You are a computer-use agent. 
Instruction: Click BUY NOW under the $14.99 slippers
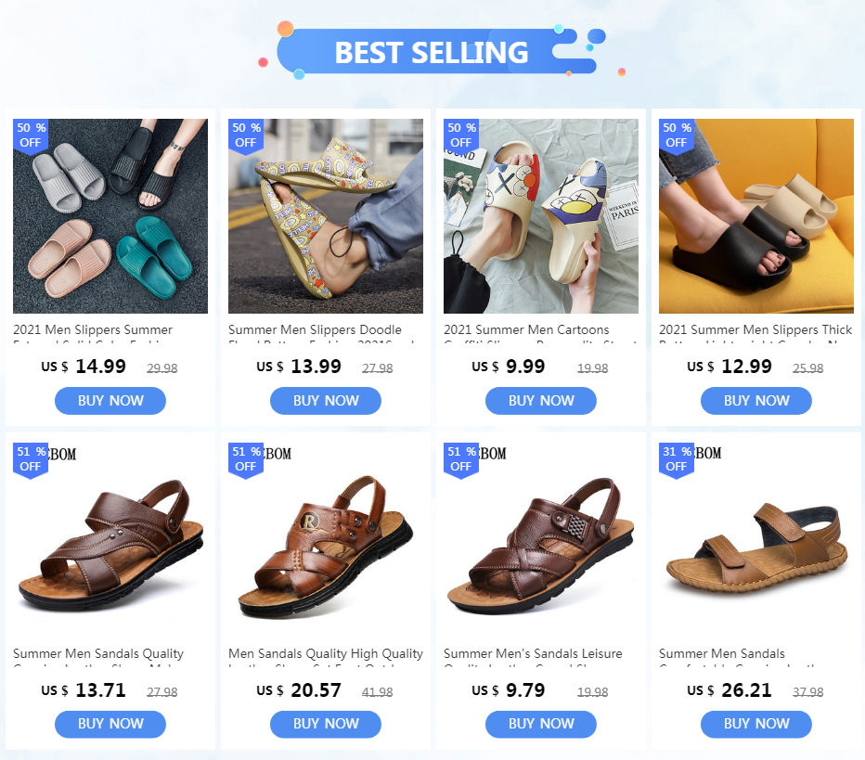point(110,401)
